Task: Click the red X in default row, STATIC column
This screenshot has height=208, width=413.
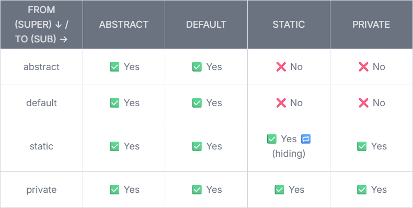Action: pyautogui.click(x=281, y=103)
